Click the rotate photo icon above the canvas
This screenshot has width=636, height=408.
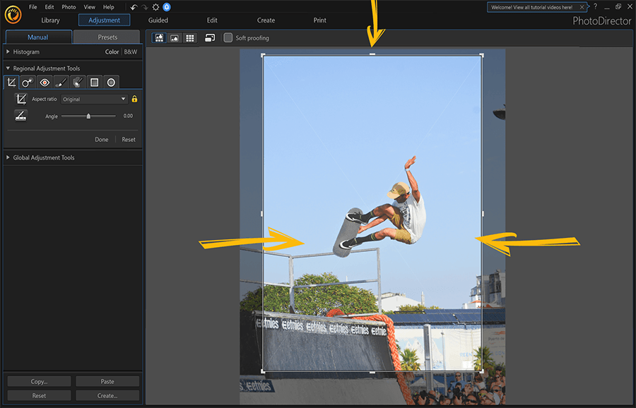coord(210,37)
